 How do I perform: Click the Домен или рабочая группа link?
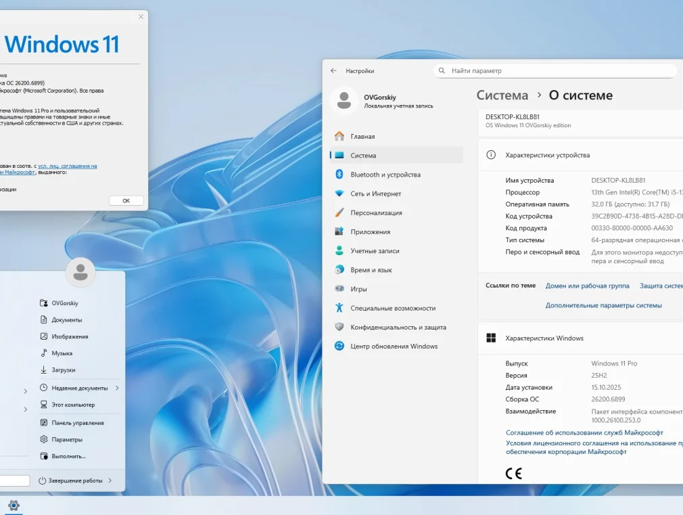coord(587,286)
